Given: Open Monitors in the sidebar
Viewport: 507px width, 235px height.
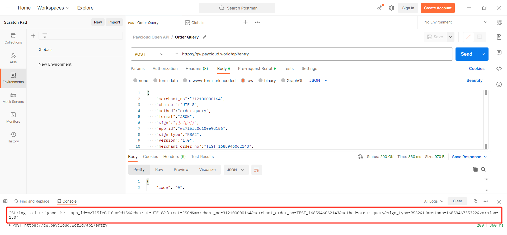Looking at the screenshot, I should click(x=13, y=118).
